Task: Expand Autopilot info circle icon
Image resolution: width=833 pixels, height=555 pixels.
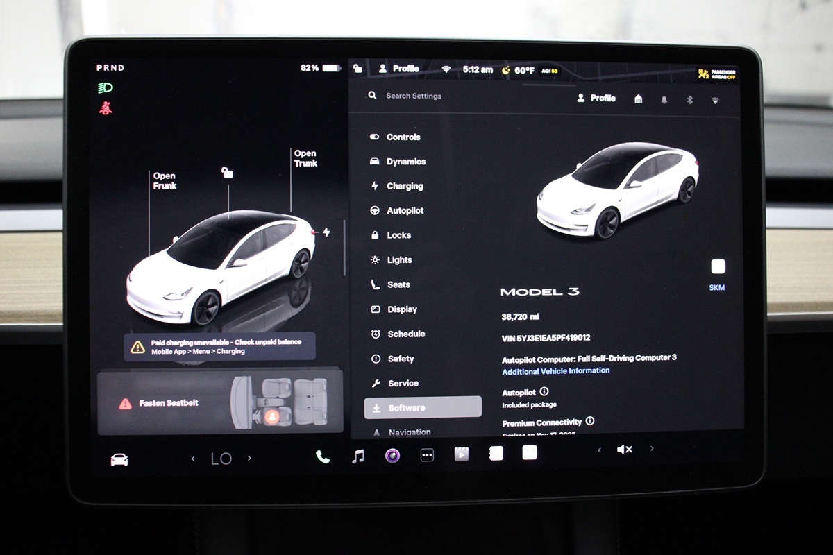Action: [544, 392]
